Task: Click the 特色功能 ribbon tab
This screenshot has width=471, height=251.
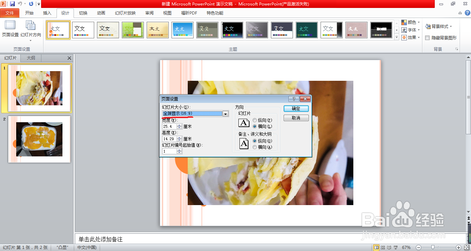Action: [x=215, y=13]
